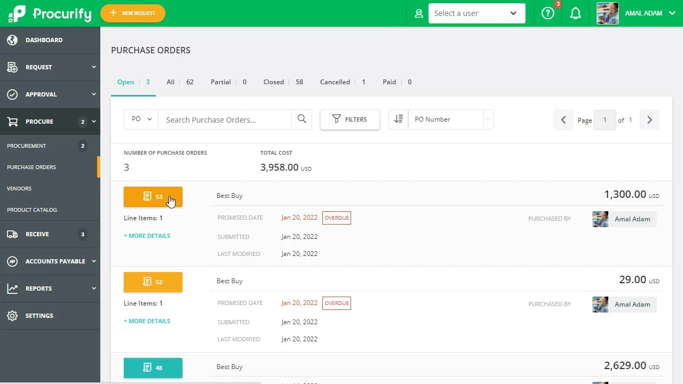The image size is (683, 384).
Task: Click the Approval checkmark icon
Action: coord(12,94)
